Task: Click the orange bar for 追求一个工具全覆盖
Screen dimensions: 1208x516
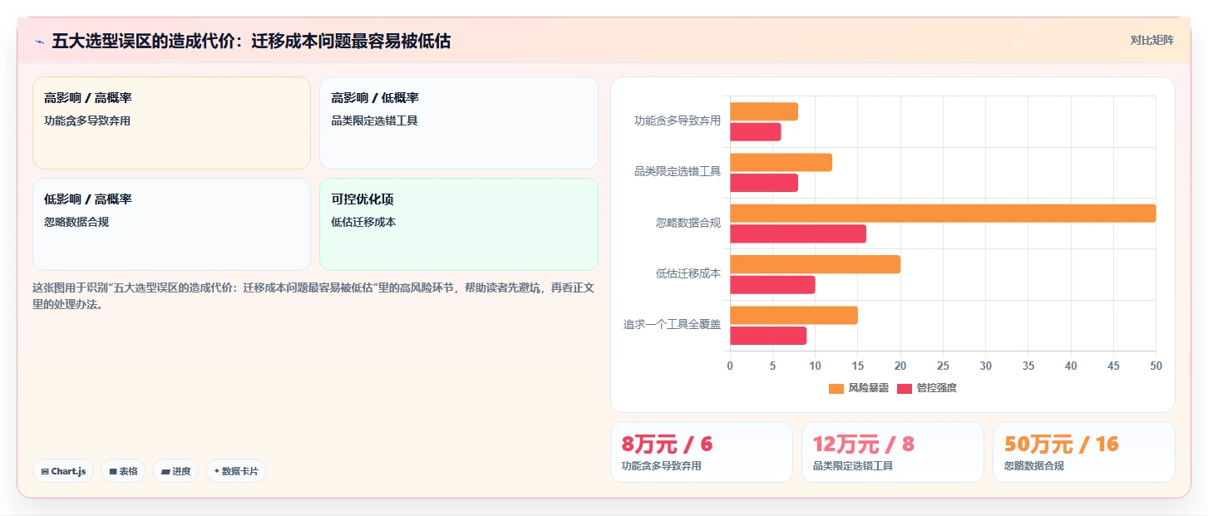Action: (x=794, y=316)
